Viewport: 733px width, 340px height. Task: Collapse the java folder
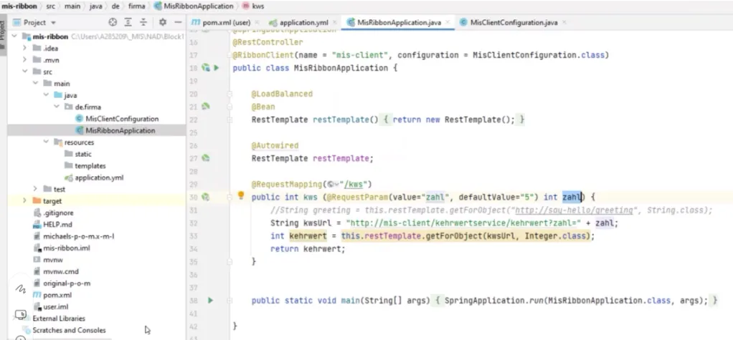click(x=47, y=95)
